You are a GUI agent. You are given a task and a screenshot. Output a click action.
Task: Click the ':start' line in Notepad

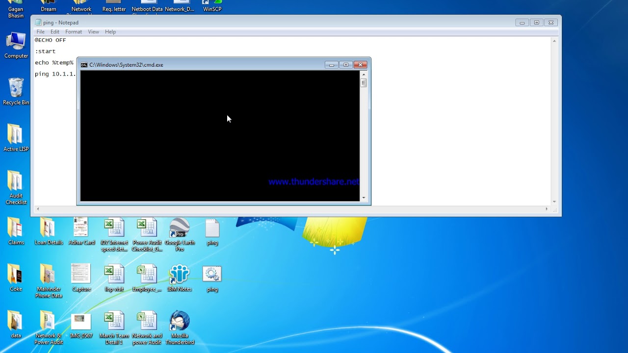(x=45, y=51)
